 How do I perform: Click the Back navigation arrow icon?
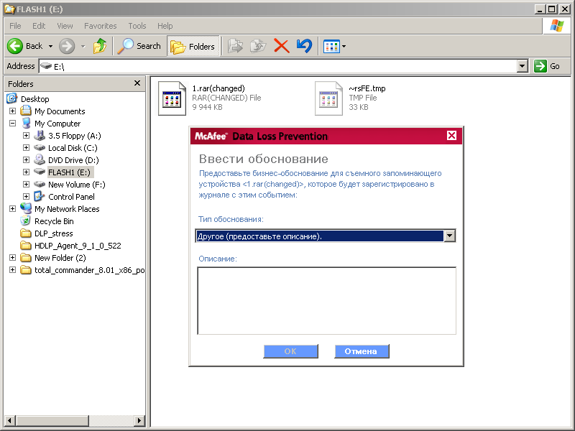[15, 46]
